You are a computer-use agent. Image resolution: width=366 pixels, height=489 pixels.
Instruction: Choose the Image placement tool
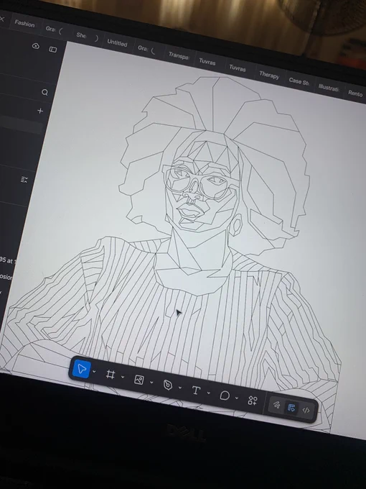139,380
